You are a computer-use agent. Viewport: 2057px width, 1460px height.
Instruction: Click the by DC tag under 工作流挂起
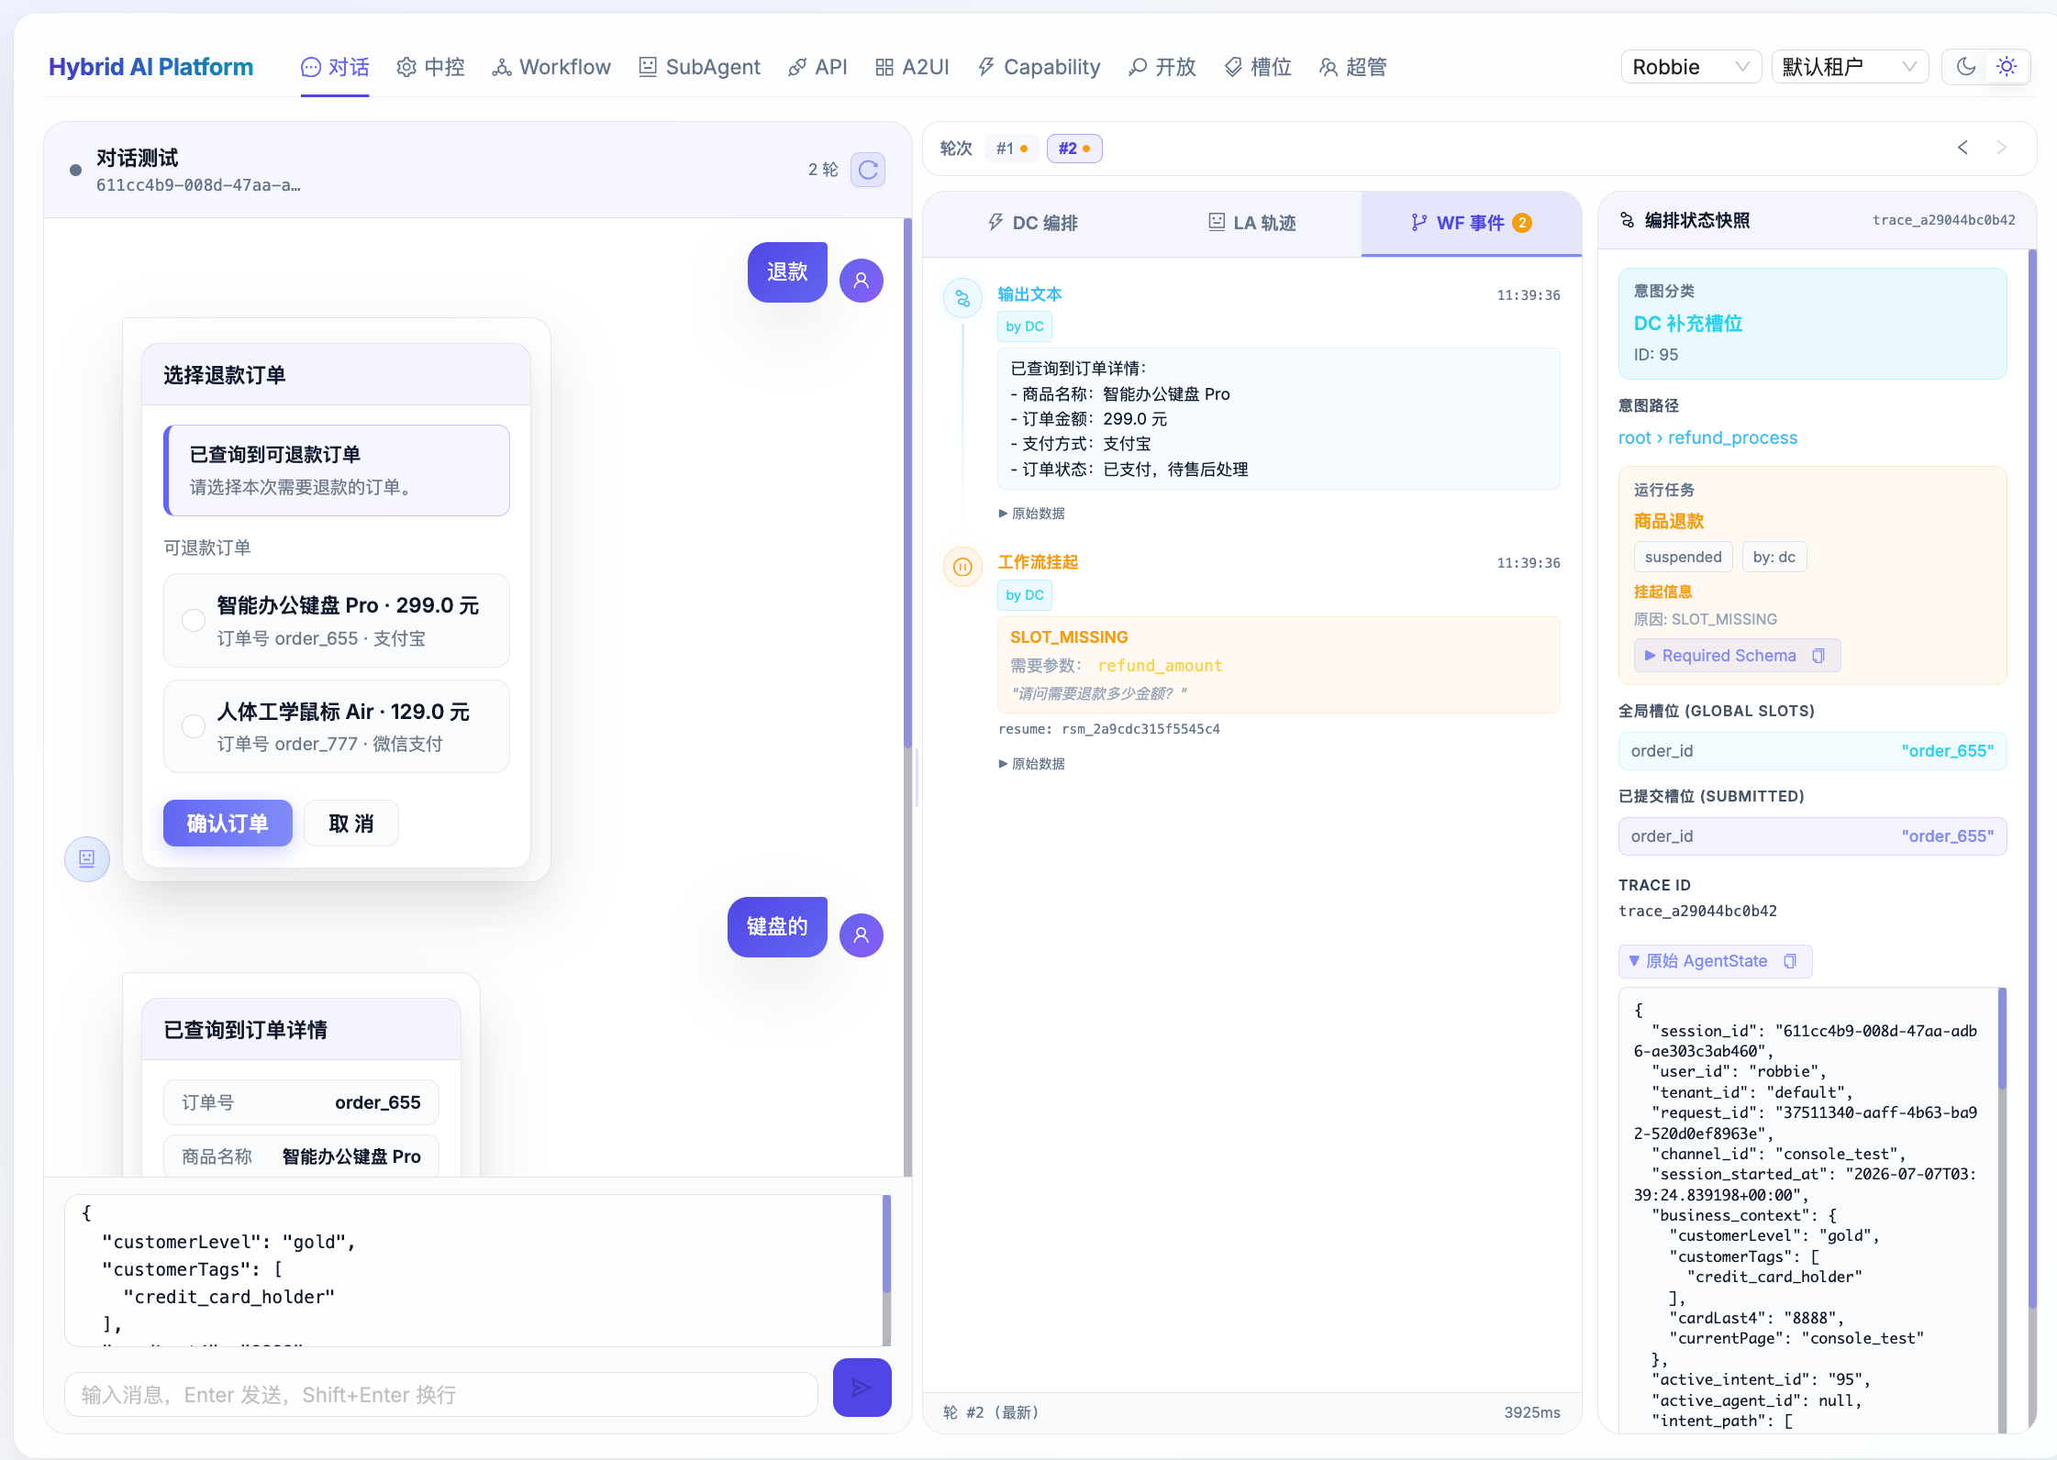[1025, 595]
